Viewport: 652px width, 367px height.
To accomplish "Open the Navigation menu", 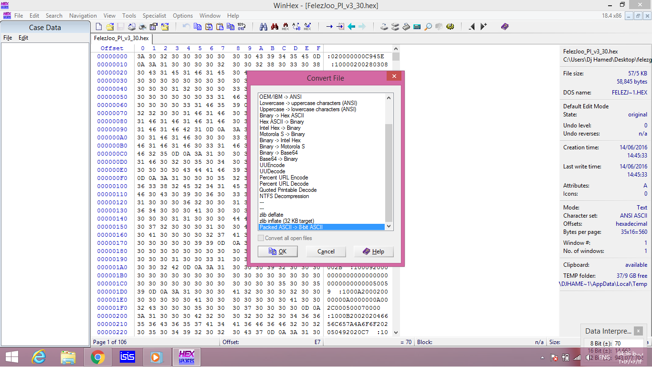I will pos(83,16).
